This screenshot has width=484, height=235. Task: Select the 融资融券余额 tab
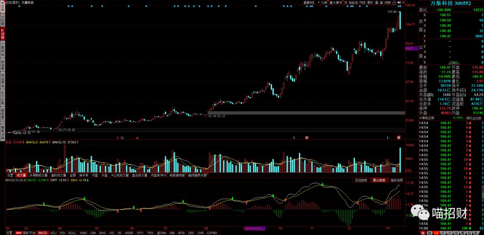[x=198, y=175]
